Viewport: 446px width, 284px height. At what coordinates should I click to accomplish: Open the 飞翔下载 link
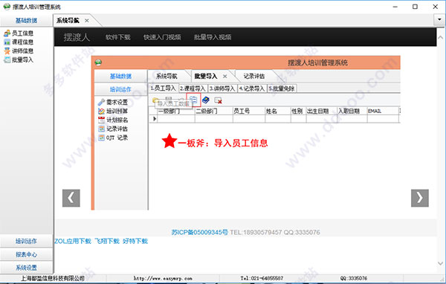pyautogui.click(x=107, y=241)
